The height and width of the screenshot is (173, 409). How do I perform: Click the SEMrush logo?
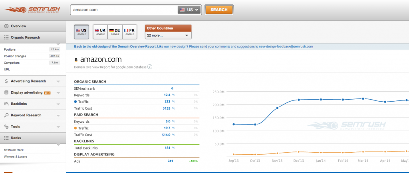[32, 10]
